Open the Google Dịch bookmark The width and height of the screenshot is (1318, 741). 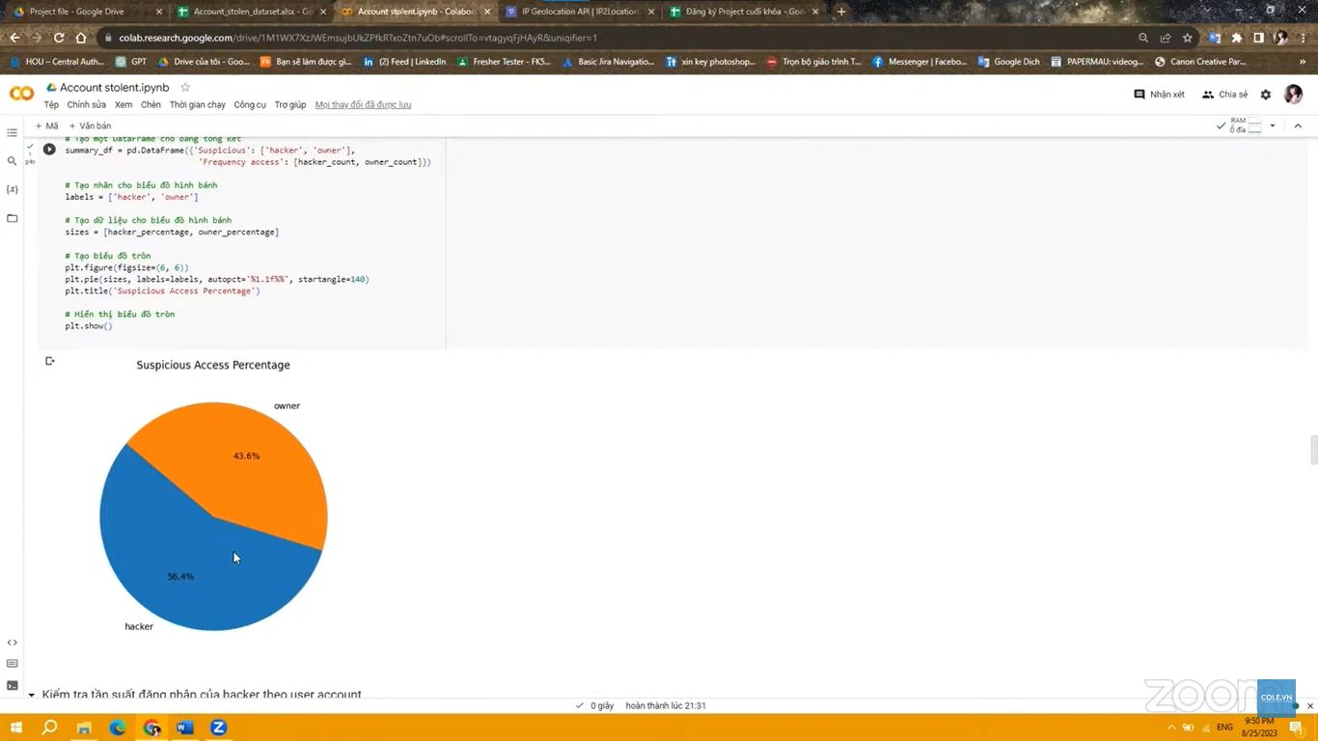1008,62
